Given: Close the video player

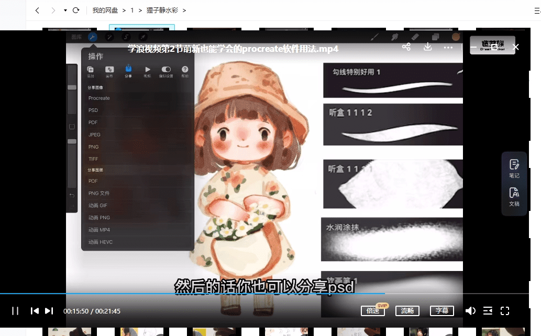Looking at the screenshot, I should (516, 47).
